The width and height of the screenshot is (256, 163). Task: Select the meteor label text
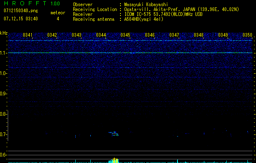pos(57,13)
